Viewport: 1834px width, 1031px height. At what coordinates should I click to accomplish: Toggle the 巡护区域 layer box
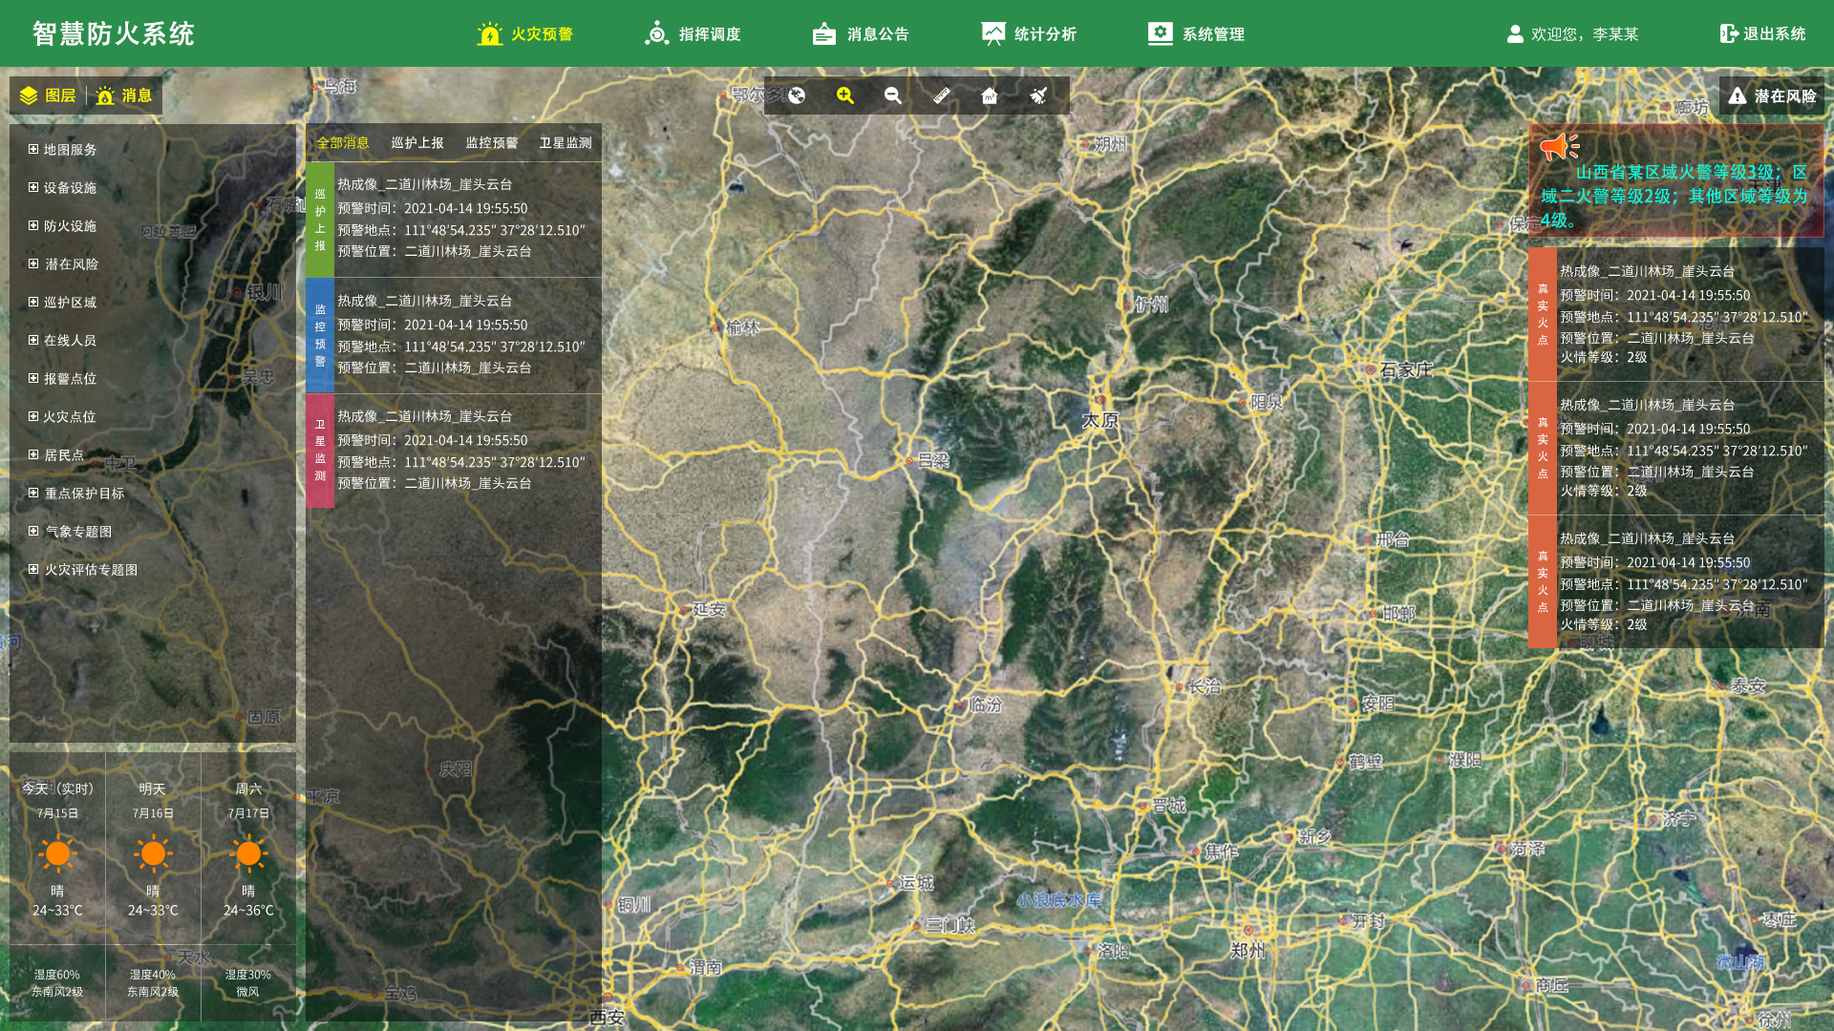click(x=33, y=302)
